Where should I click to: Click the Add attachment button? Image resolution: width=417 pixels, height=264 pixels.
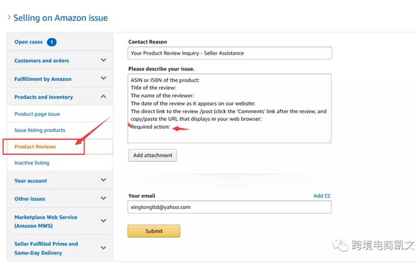153,155
